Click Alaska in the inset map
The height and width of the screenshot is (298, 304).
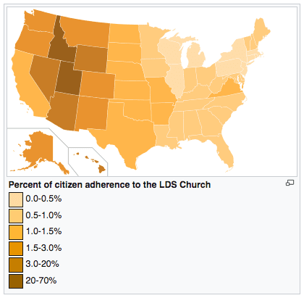pyautogui.click(x=38, y=151)
